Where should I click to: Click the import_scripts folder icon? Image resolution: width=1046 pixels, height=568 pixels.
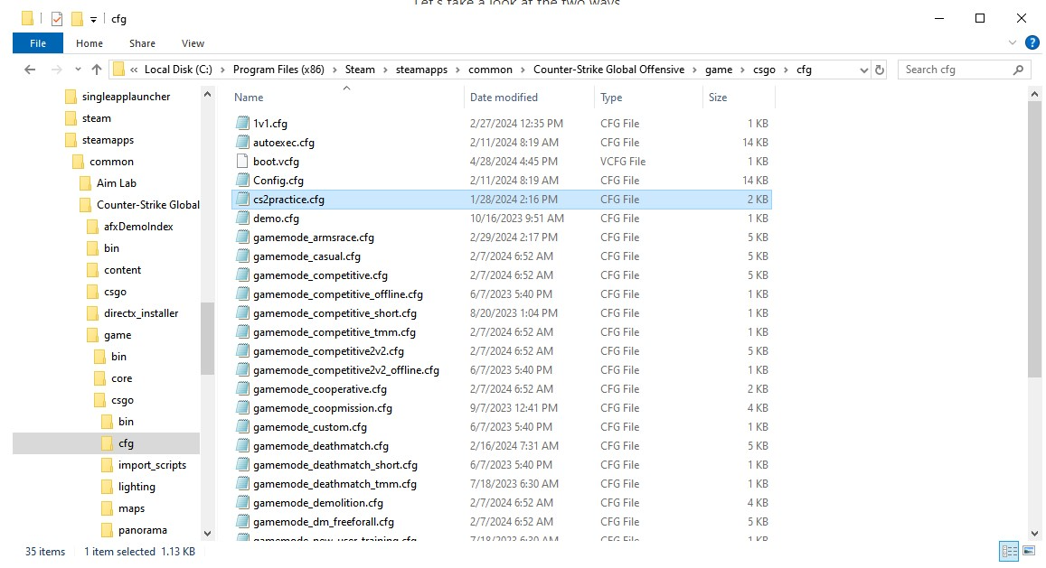click(107, 465)
